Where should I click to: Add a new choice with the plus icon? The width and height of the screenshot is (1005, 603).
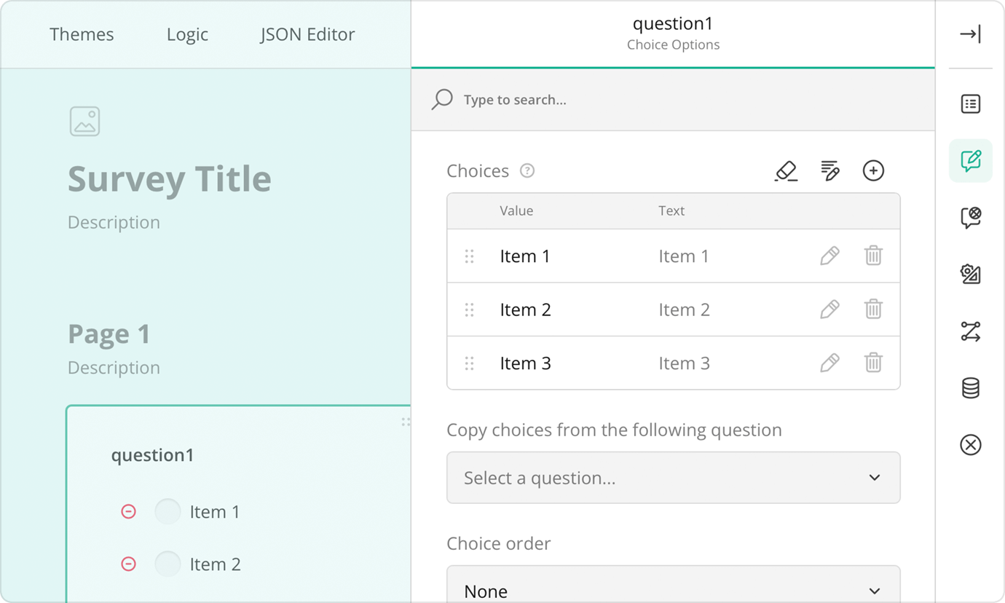click(873, 170)
